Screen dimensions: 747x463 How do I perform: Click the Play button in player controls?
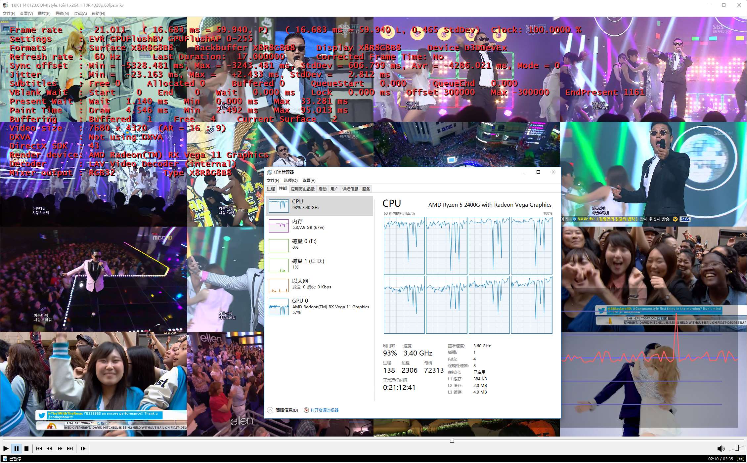6,449
